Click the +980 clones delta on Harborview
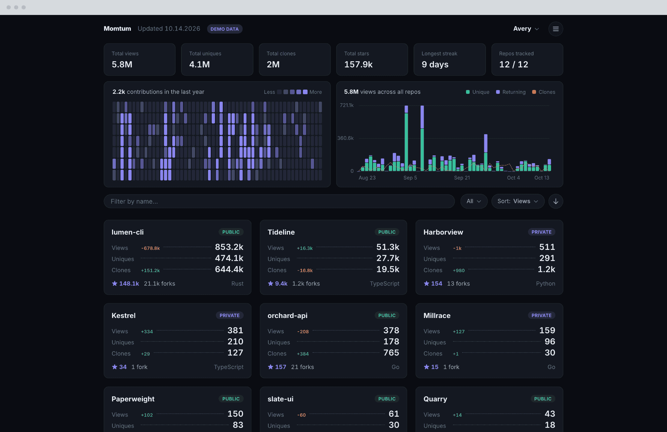Viewport: 667px width, 432px height. click(x=459, y=270)
